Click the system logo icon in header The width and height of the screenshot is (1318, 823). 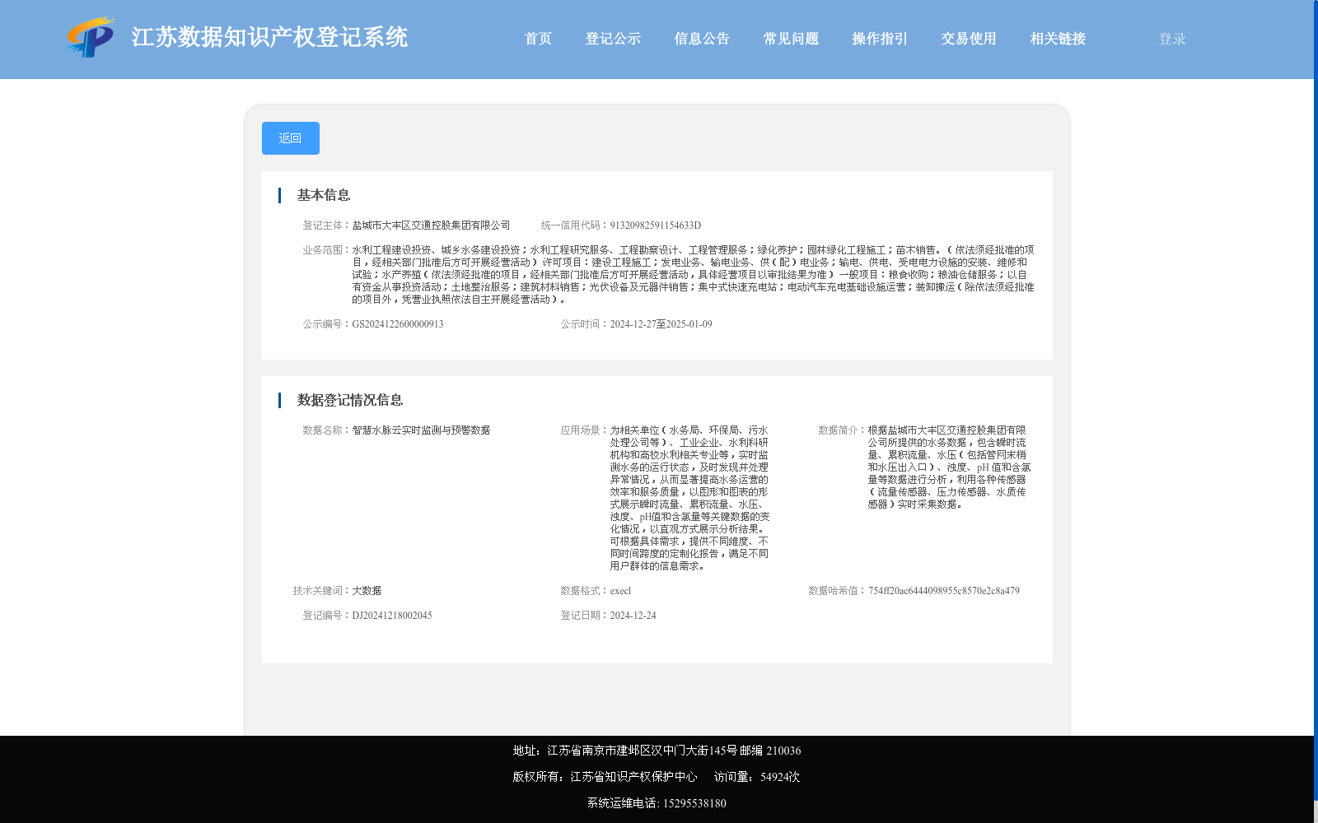(x=91, y=37)
